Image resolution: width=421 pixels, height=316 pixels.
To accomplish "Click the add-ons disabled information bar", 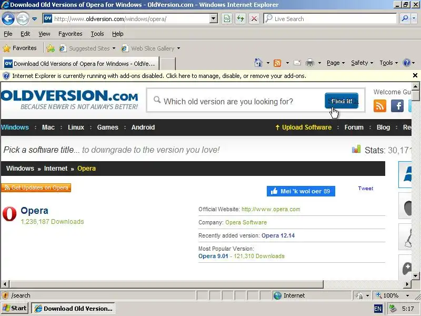I will (205, 76).
